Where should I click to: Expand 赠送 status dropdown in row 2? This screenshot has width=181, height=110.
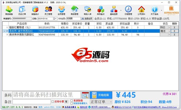pyautogui.click(x=169, y=31)
